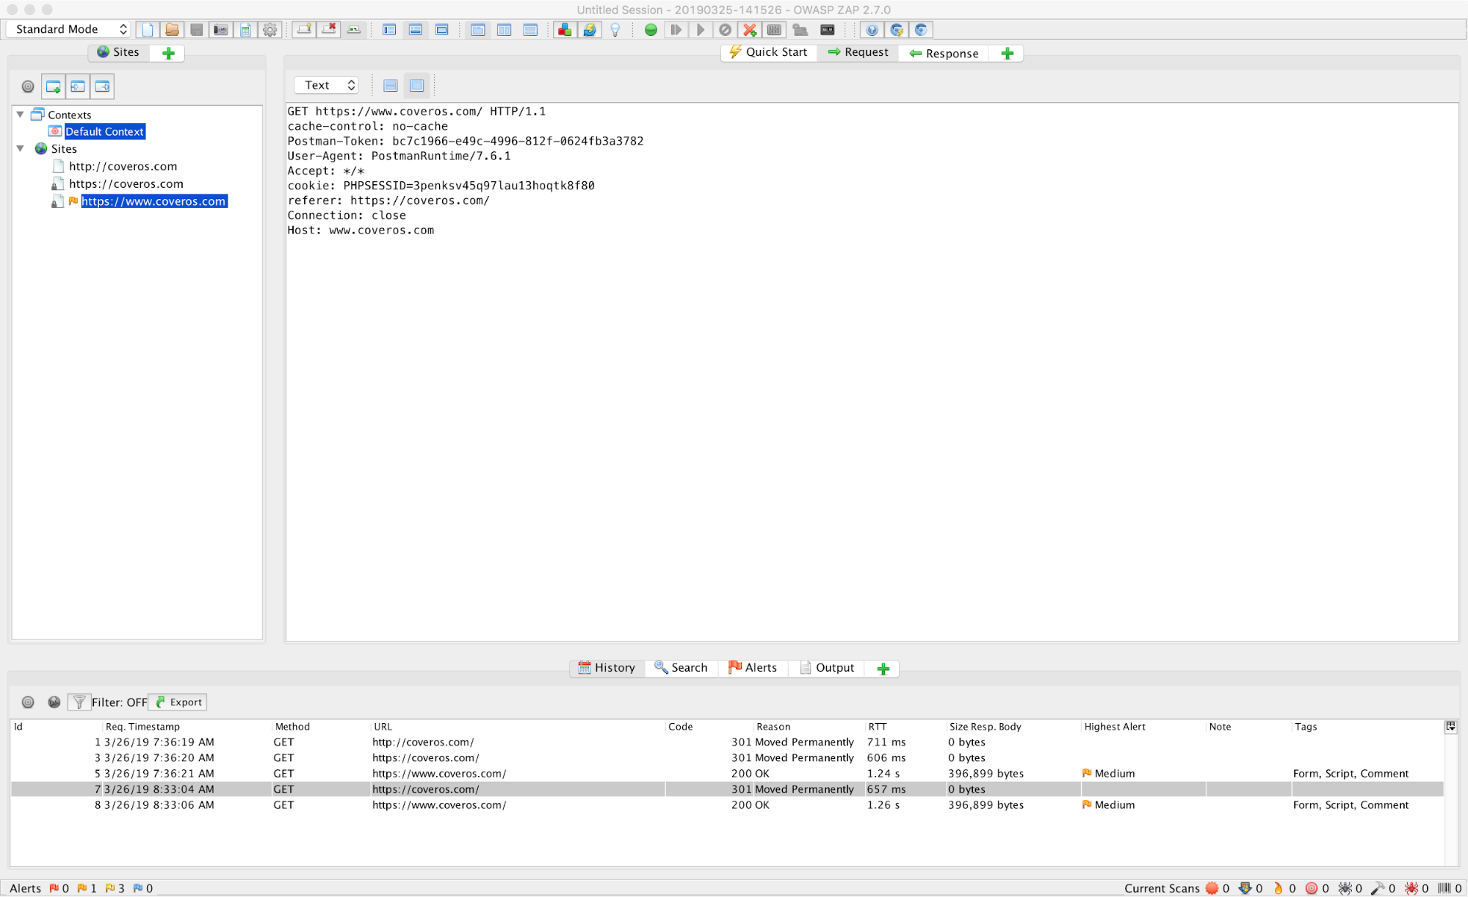
Task: Open the Text view dropdown in Request
Action: 327,85
